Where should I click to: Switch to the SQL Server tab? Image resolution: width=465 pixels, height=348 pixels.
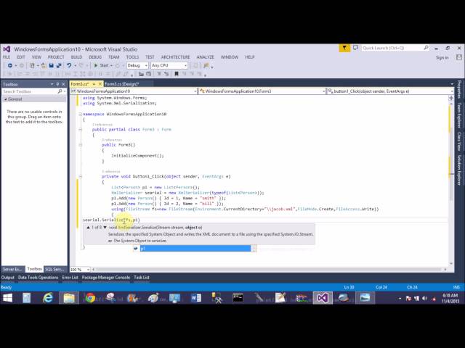pos(55,269)
